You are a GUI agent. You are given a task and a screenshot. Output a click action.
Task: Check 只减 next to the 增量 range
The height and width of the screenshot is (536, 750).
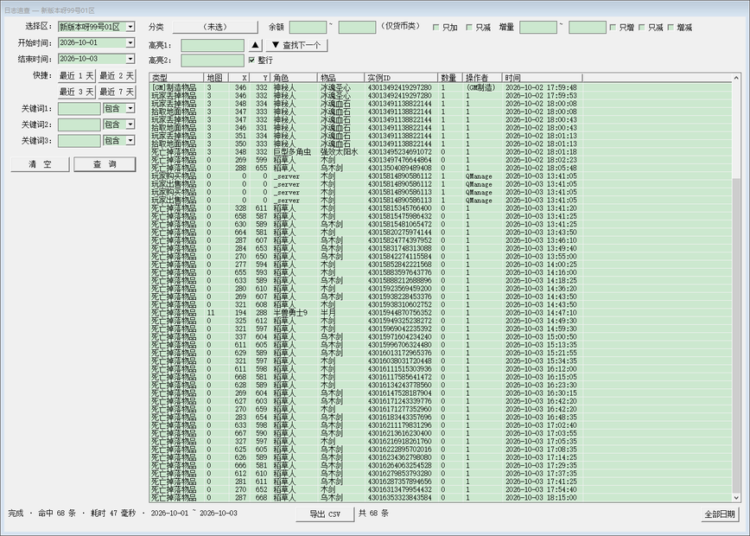click(x=641, y=28)
